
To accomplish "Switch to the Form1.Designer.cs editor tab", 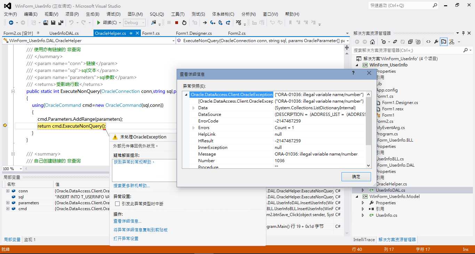I will click(194, 33).
